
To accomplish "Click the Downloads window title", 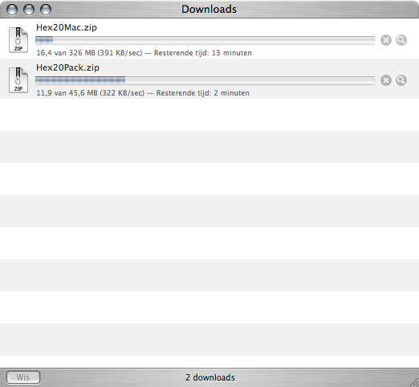I will click(209, 10).
